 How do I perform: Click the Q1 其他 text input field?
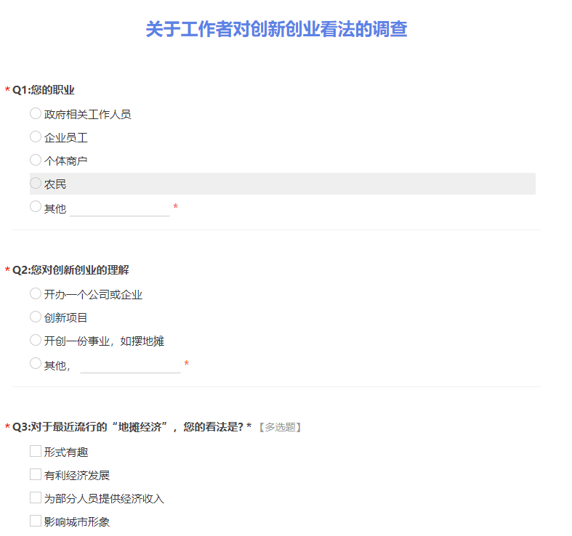120,208
